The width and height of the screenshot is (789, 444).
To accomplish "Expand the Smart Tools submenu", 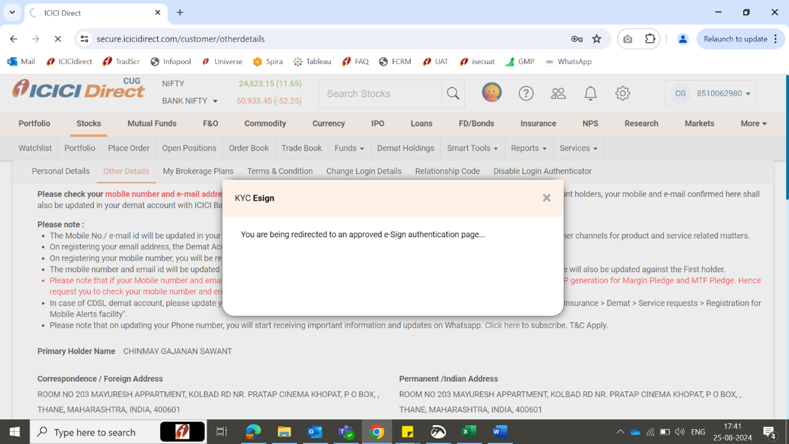I will pyautogui.click(x=472, y=148).
